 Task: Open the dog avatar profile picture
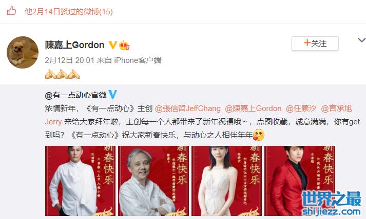23,52
